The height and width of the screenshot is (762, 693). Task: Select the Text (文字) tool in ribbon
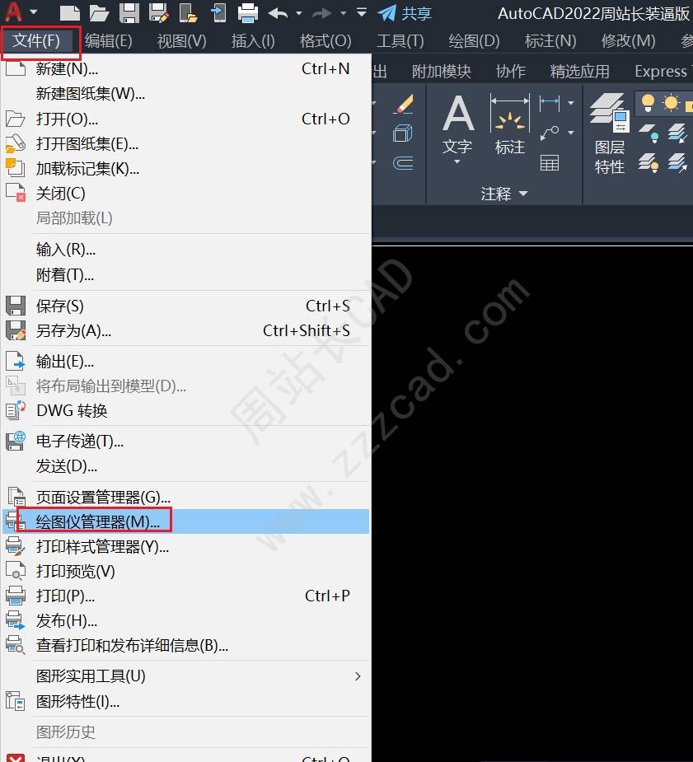tap(457, 128)
